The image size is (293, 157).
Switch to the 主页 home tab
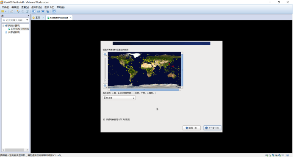[38, 17]
